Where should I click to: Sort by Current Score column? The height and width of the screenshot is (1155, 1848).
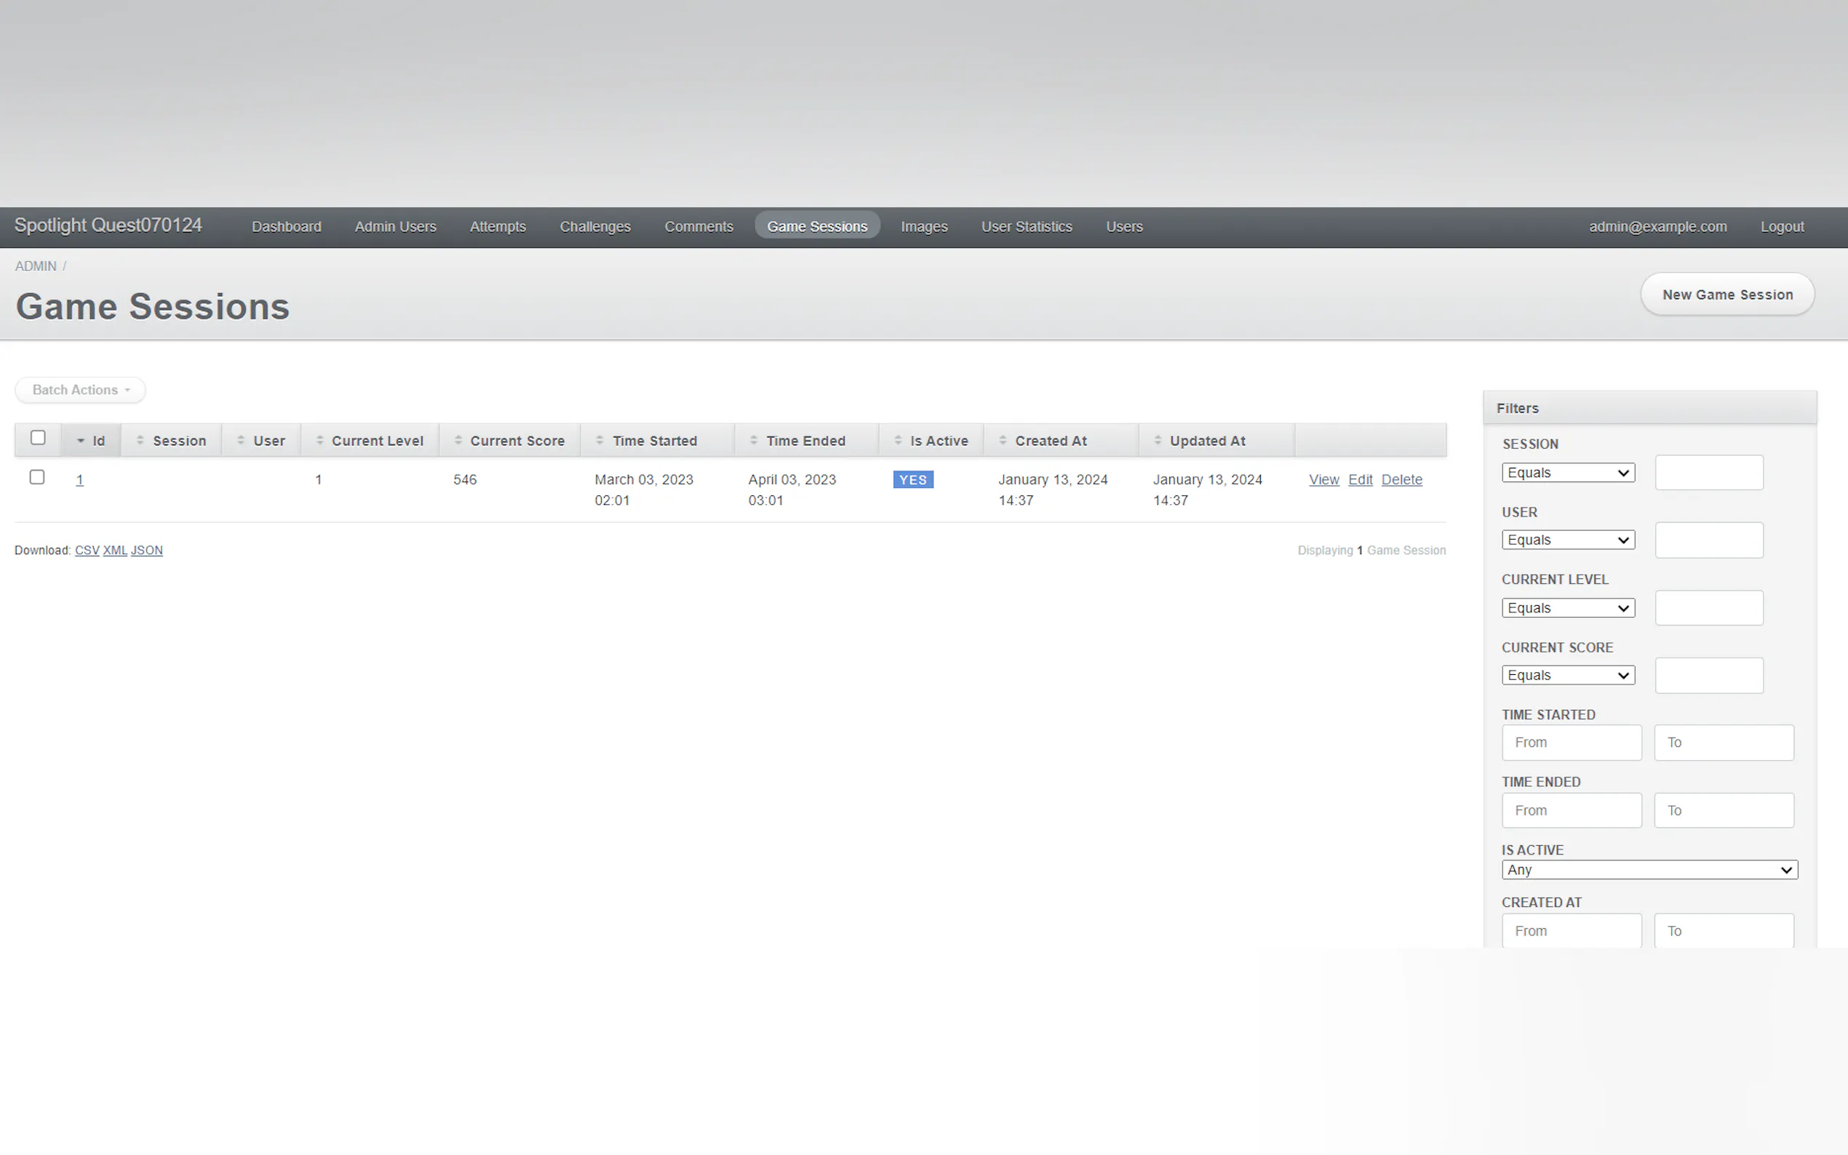[517, 441]
